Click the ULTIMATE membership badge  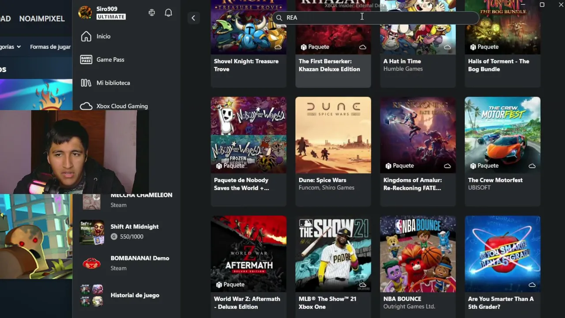click(x=111, y=17)
